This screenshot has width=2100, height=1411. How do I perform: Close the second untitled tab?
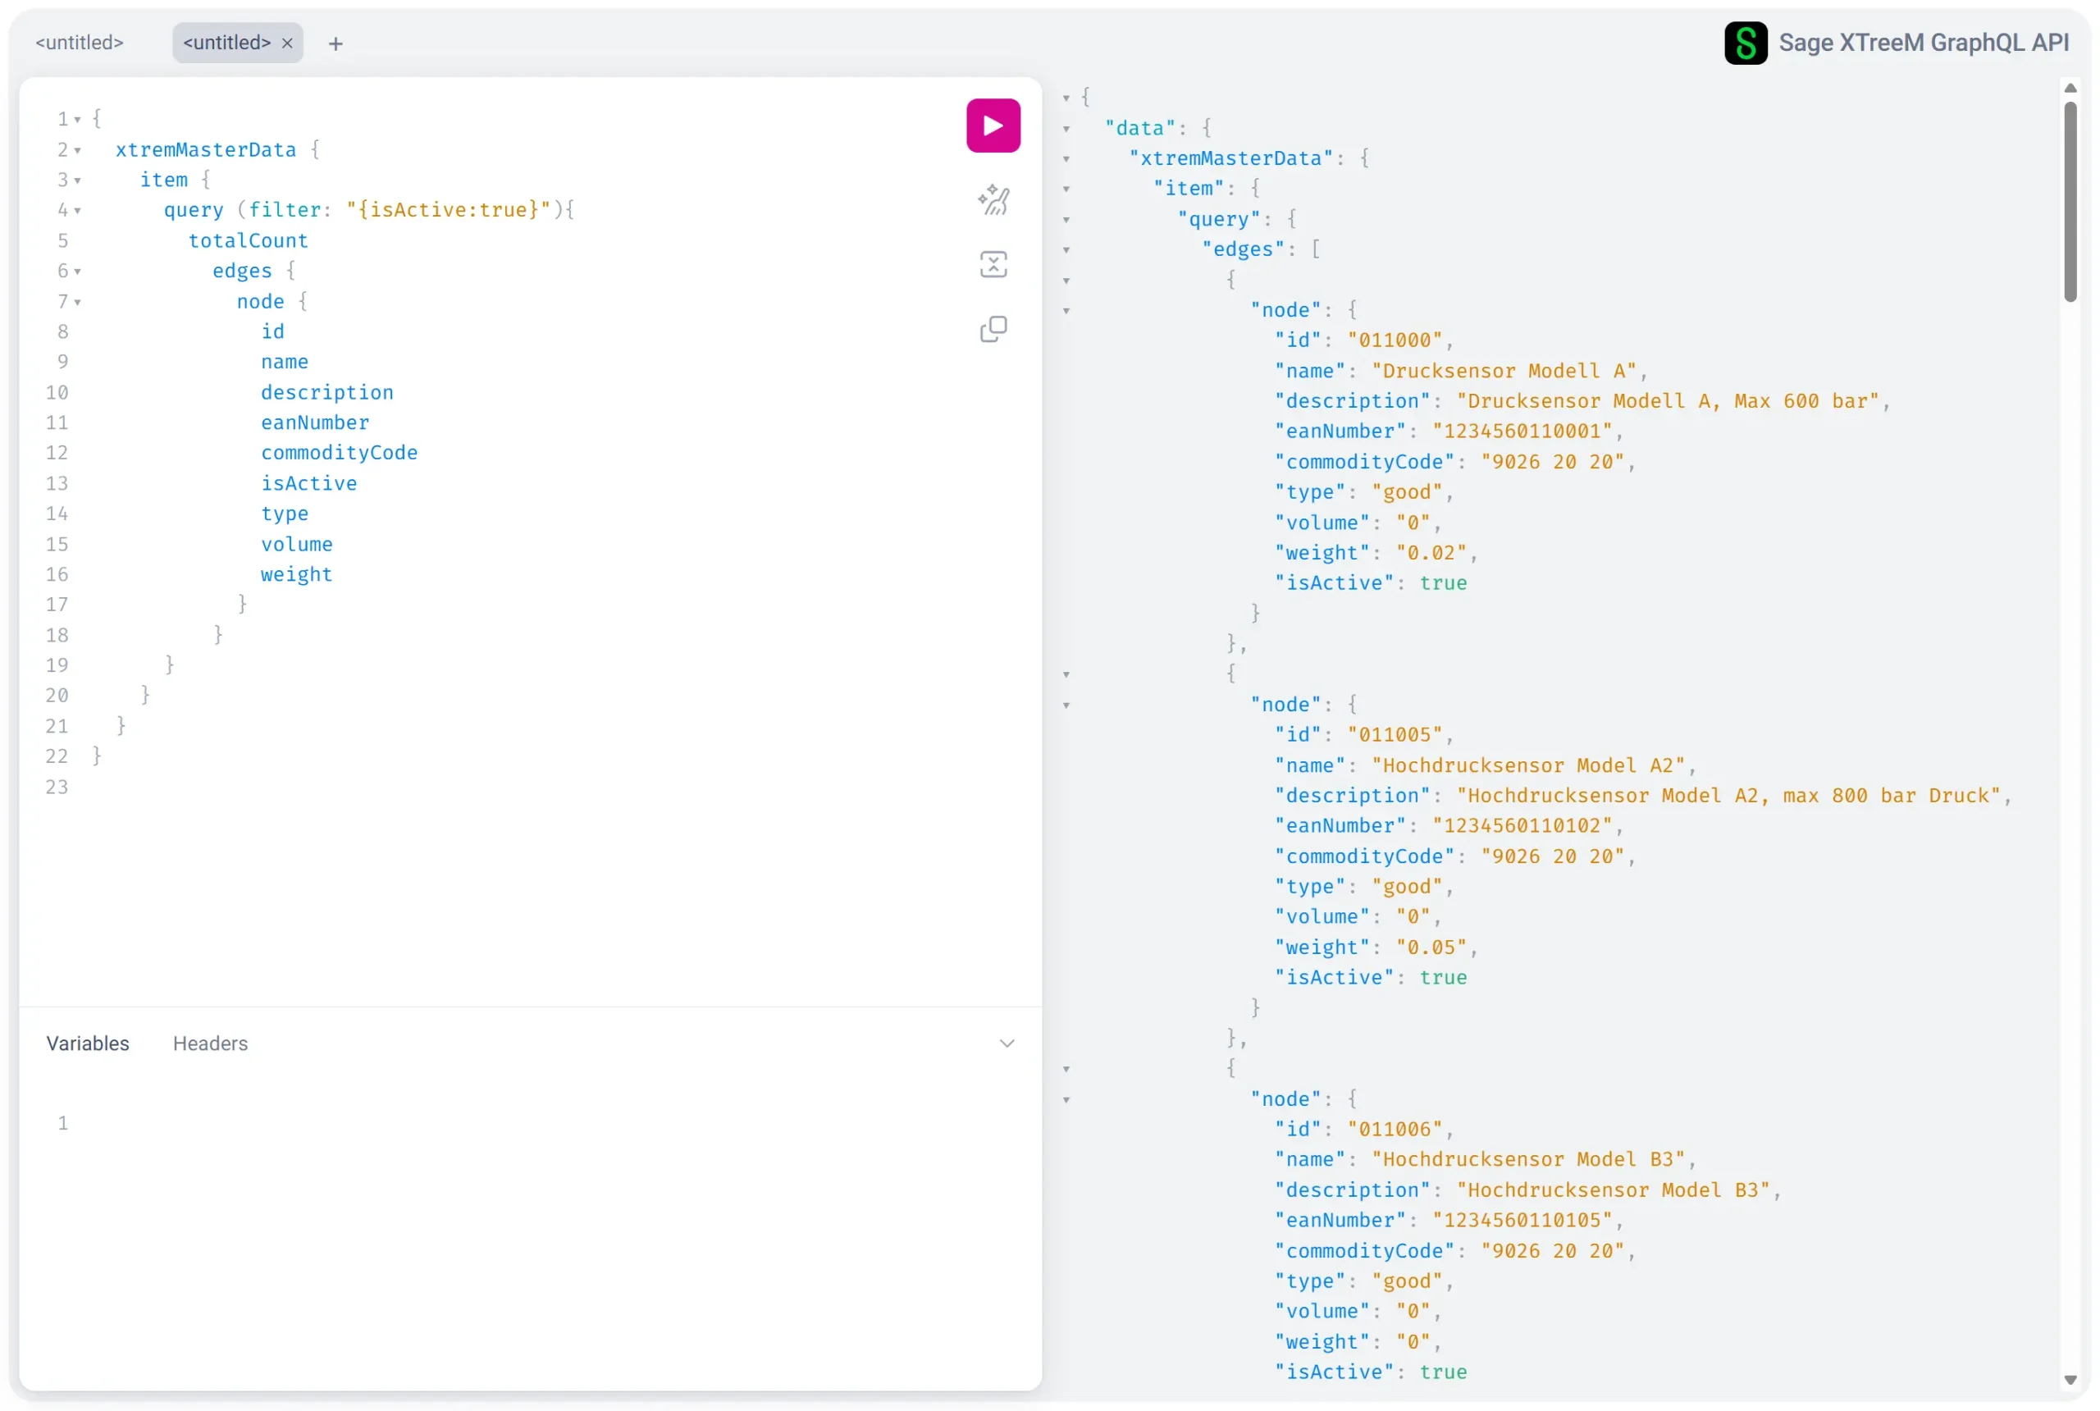click(x=287, y=43)
